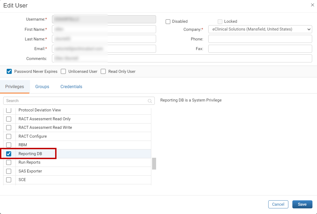Click the Email input field
Image resolution: width=317 pixels, height=214 pixels.
pyautogui.click(x=104, y=49)
